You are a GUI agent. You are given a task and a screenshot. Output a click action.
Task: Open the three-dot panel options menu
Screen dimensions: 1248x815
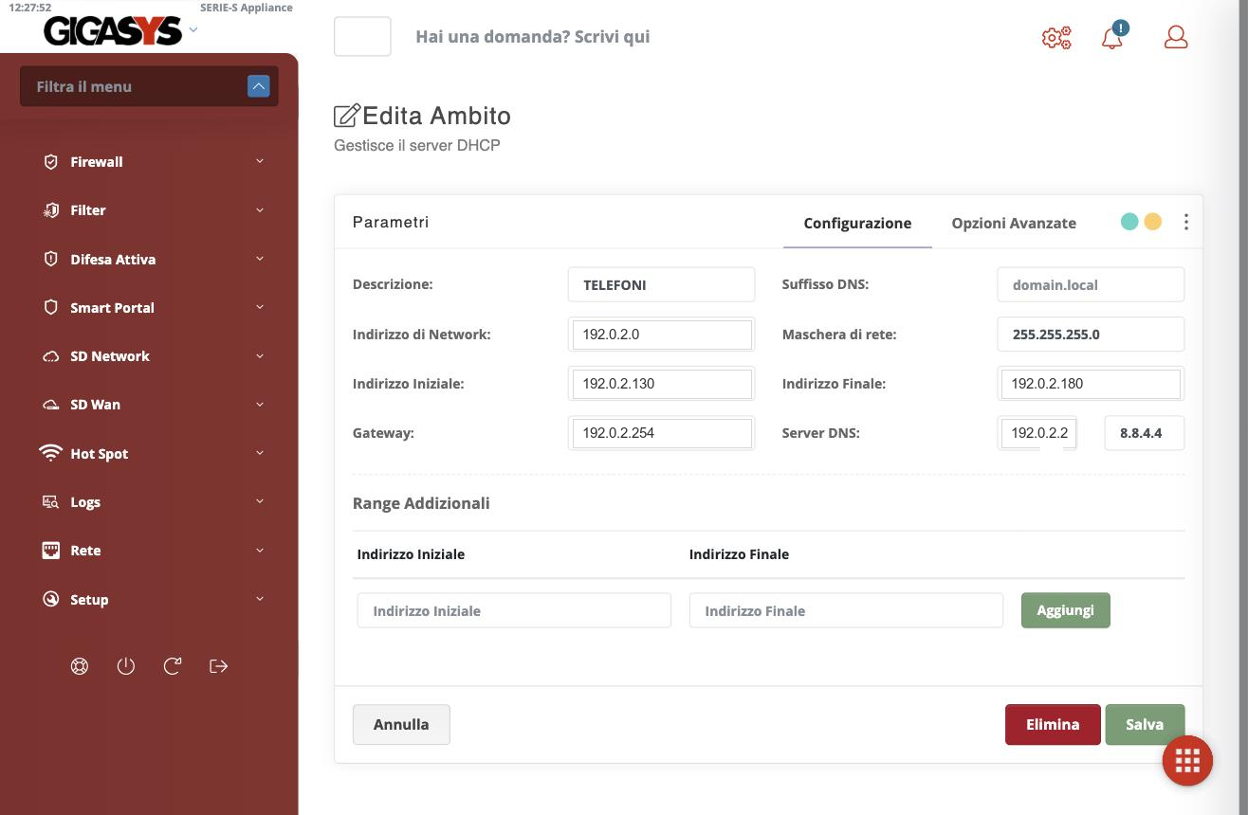pyautogui.click(x=1186, y=222)
